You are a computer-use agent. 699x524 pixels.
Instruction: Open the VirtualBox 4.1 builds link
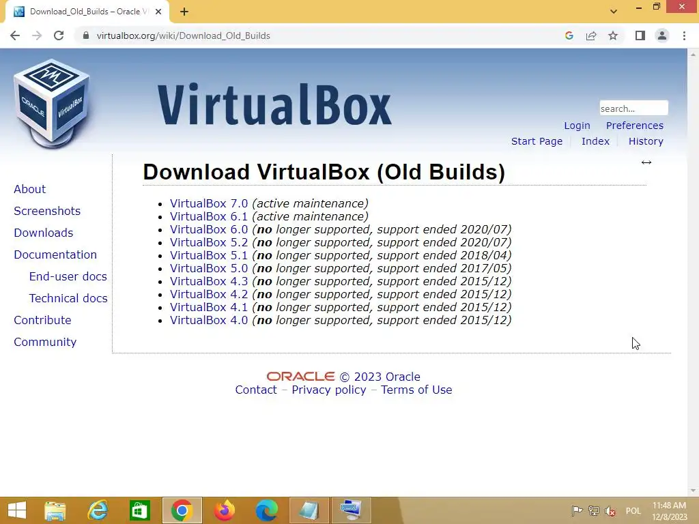pos(209,307)
